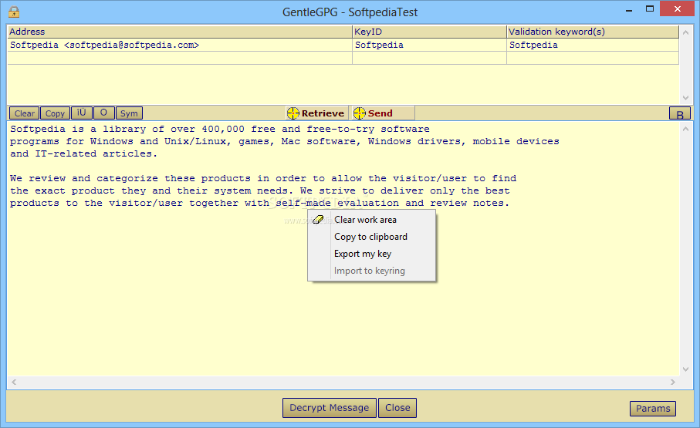Select 'Export my key' menu entry
The width and height of the screenshot is (700, 428).
371,254
